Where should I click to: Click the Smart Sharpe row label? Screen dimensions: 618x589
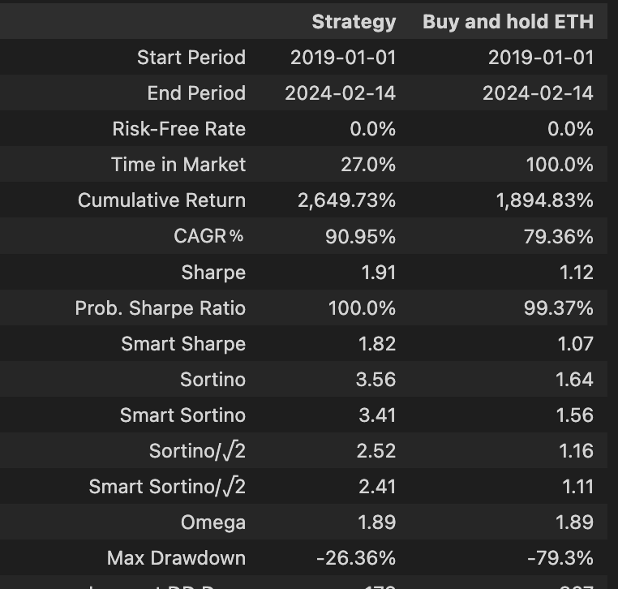pos(183,344)
